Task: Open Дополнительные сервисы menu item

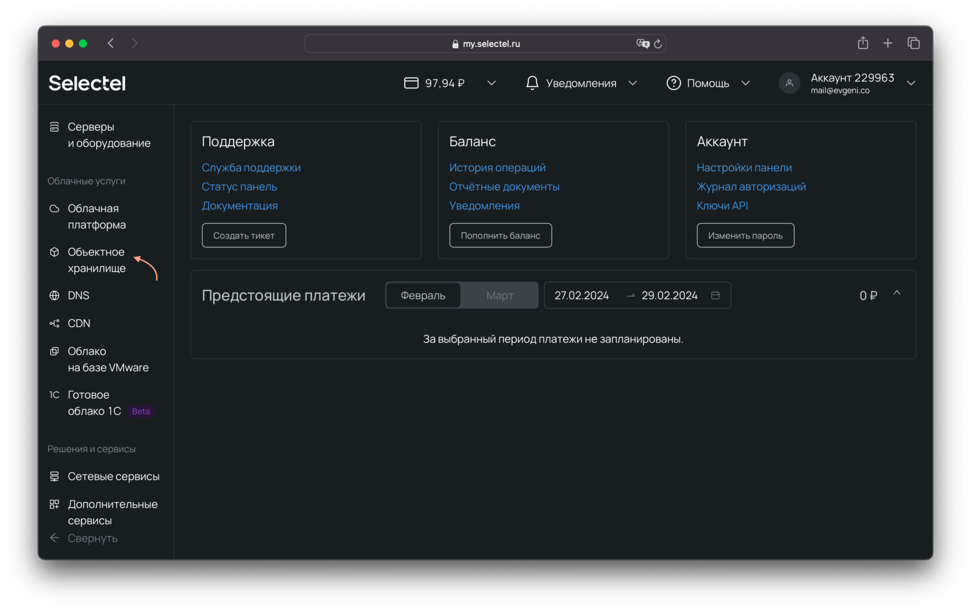Action: coord(113,512)
